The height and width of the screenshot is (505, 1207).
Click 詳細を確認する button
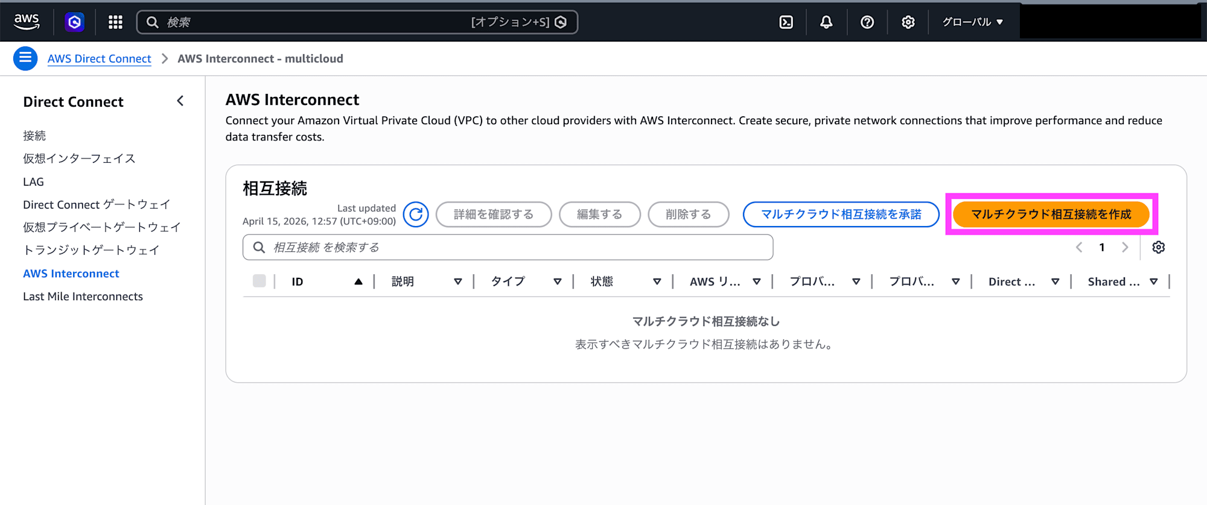tap(494, 215)
